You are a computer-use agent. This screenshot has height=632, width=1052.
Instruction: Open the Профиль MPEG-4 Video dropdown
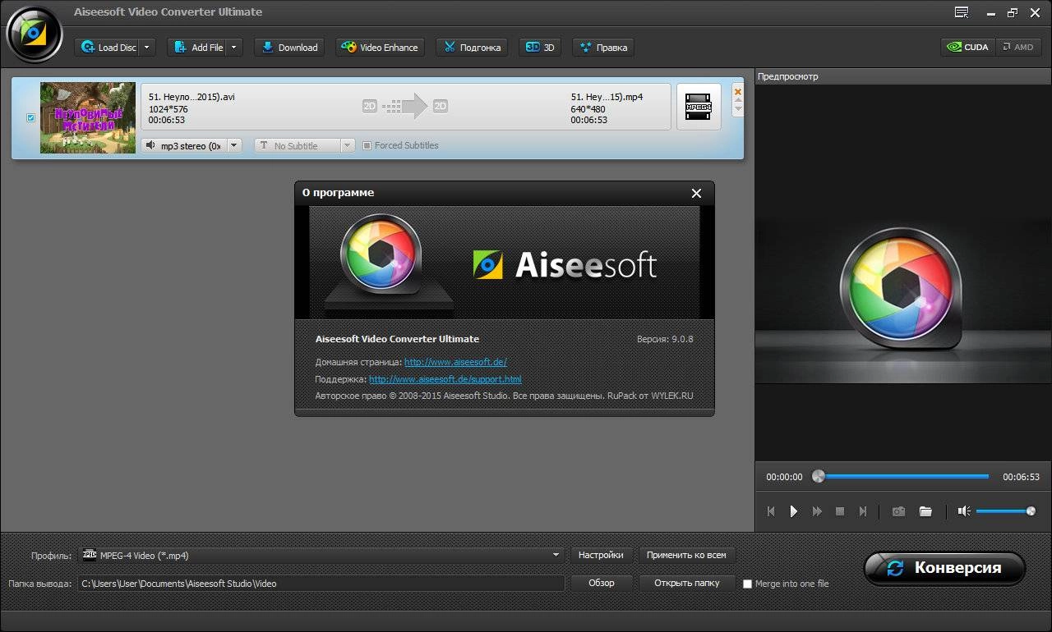321,556
